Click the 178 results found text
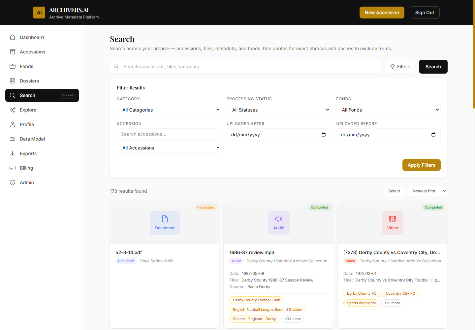475x330 pixels. 128,191
